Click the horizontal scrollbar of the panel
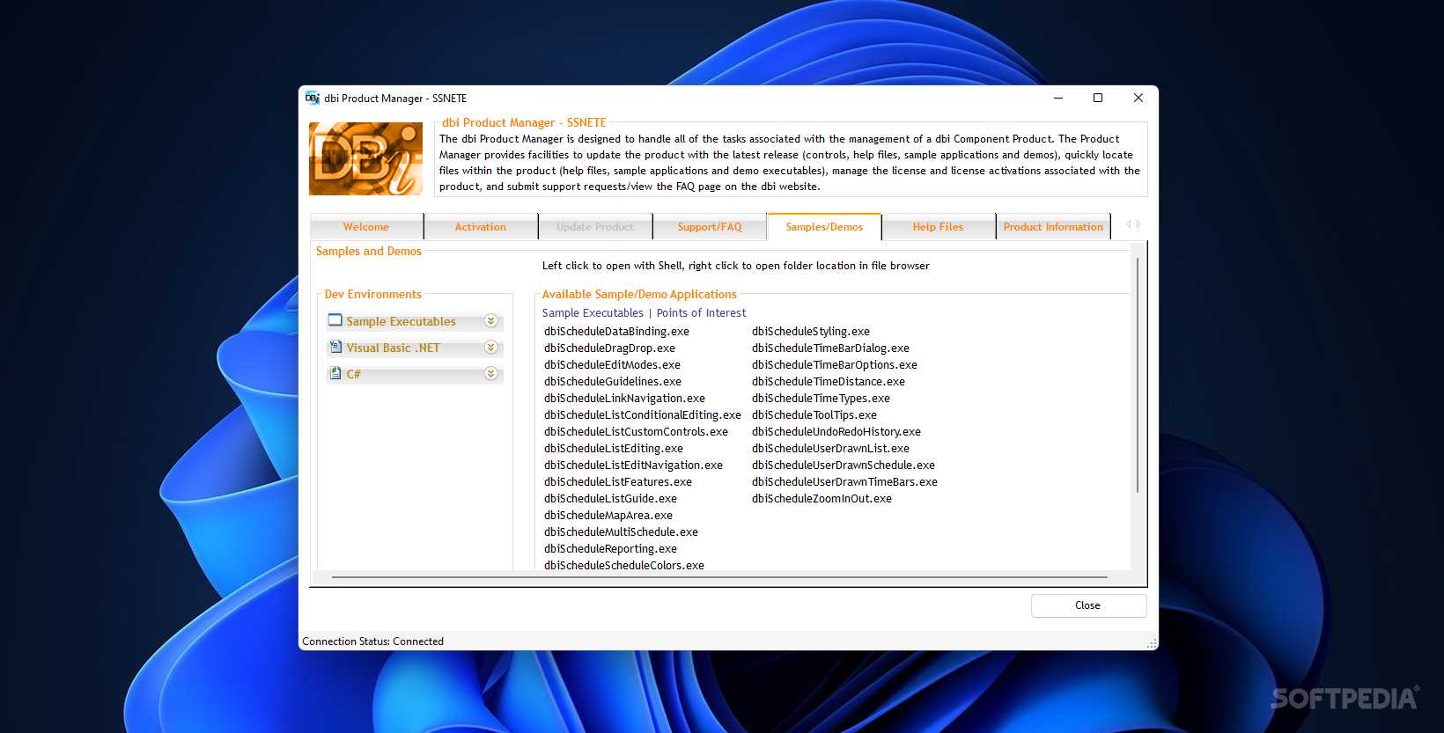Image resolution: width=1444 pixels, height=733 pixels. (x=719, y=577)
